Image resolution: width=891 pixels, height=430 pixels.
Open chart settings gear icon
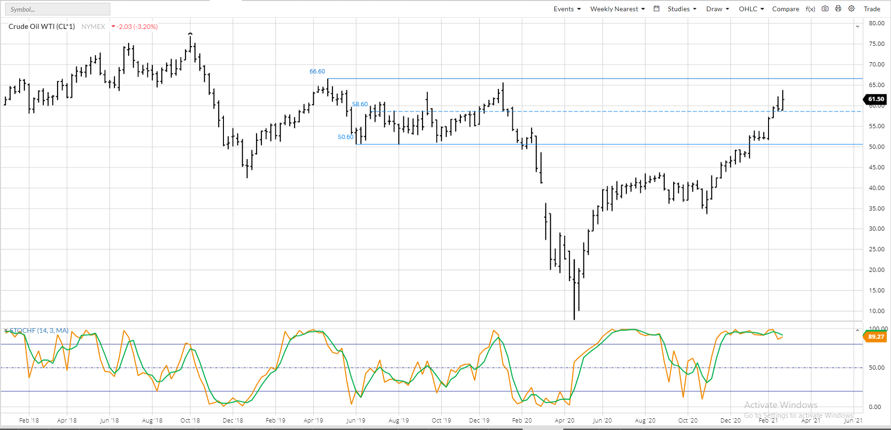click(851, 9)
